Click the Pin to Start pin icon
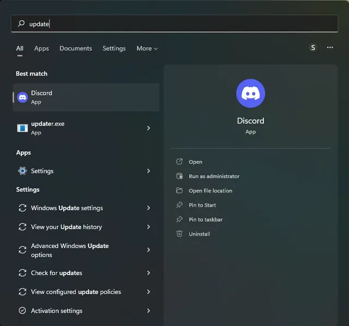 click(179, 205)
